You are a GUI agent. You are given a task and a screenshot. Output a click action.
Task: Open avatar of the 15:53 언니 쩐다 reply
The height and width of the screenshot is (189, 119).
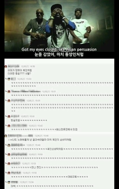coord(9,164)
